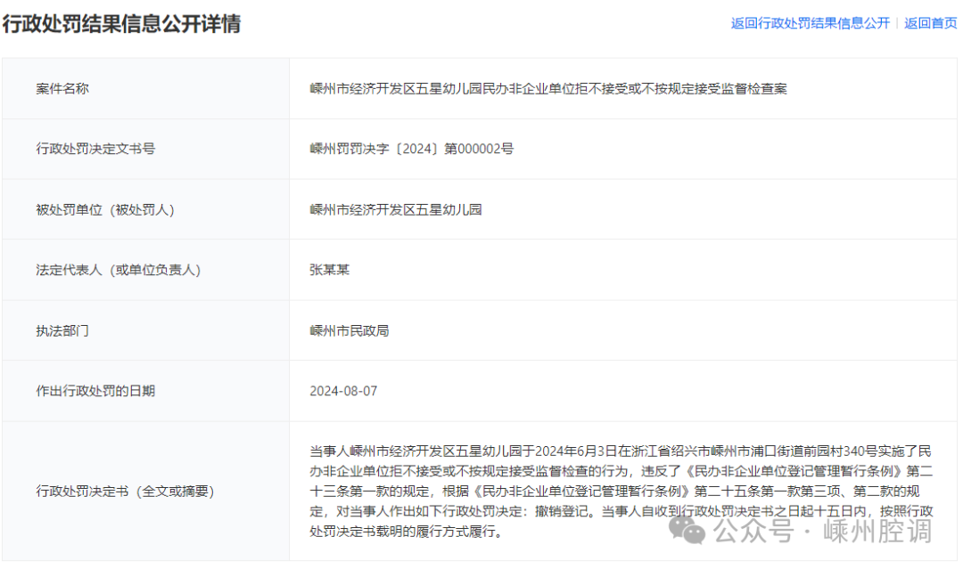
Task: Click the decision paragraph starting 当事人嵊州市经济开发区
Action: point(621,492)
